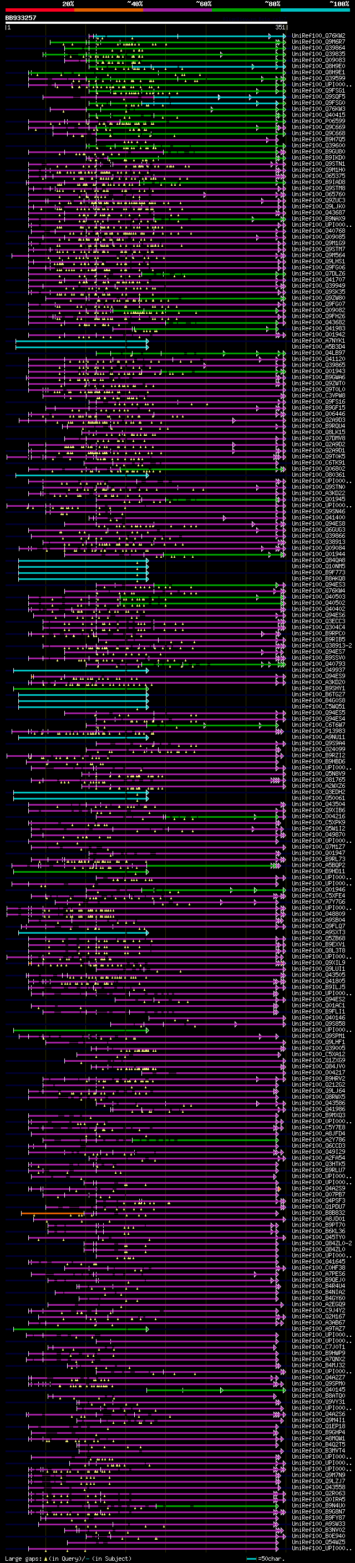Click the UniRef100_B9GF15 label

(x=318, y=408)
